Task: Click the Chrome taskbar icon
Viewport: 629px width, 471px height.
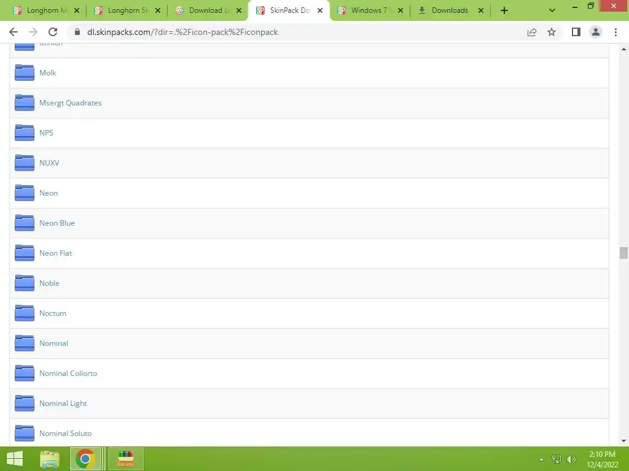Action: tap(85, 459)
